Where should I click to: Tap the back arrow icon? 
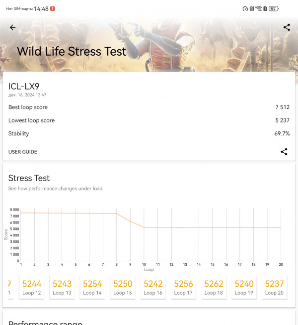click(12, 27)
